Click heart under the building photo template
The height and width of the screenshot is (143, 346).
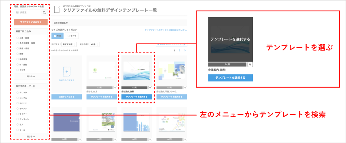tap(115, 139)
